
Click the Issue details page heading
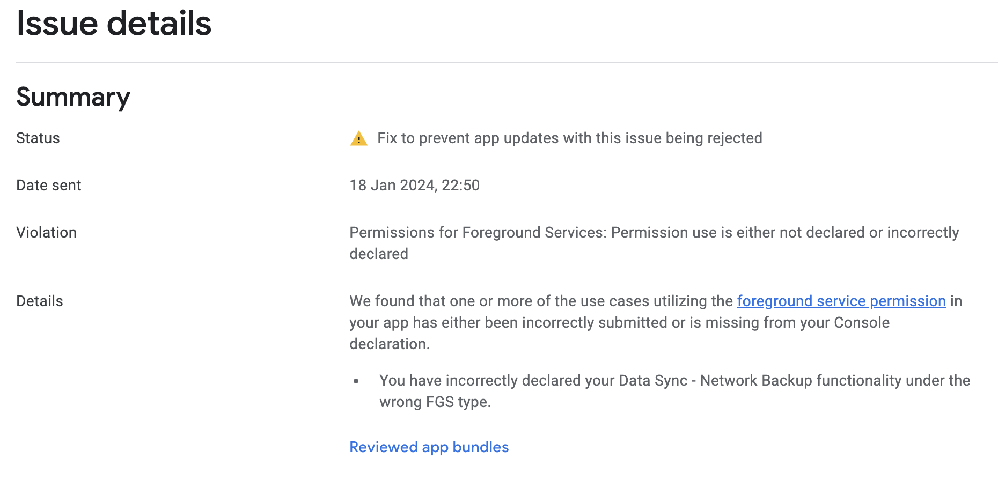tap(114, 24)
